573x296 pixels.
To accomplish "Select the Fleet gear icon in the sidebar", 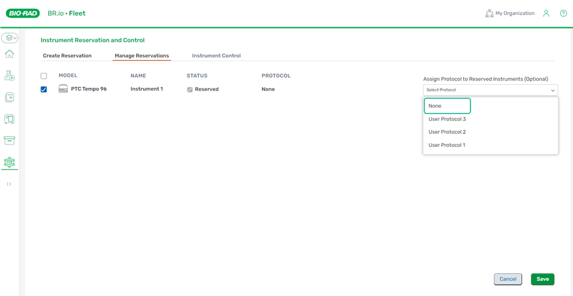I will pos(9,162).
